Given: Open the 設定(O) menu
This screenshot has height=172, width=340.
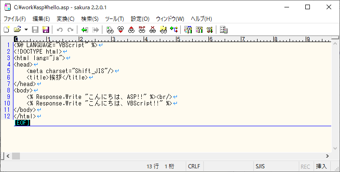Looking at the screenshot, I should pyautogui.click(x=140, y=19).
